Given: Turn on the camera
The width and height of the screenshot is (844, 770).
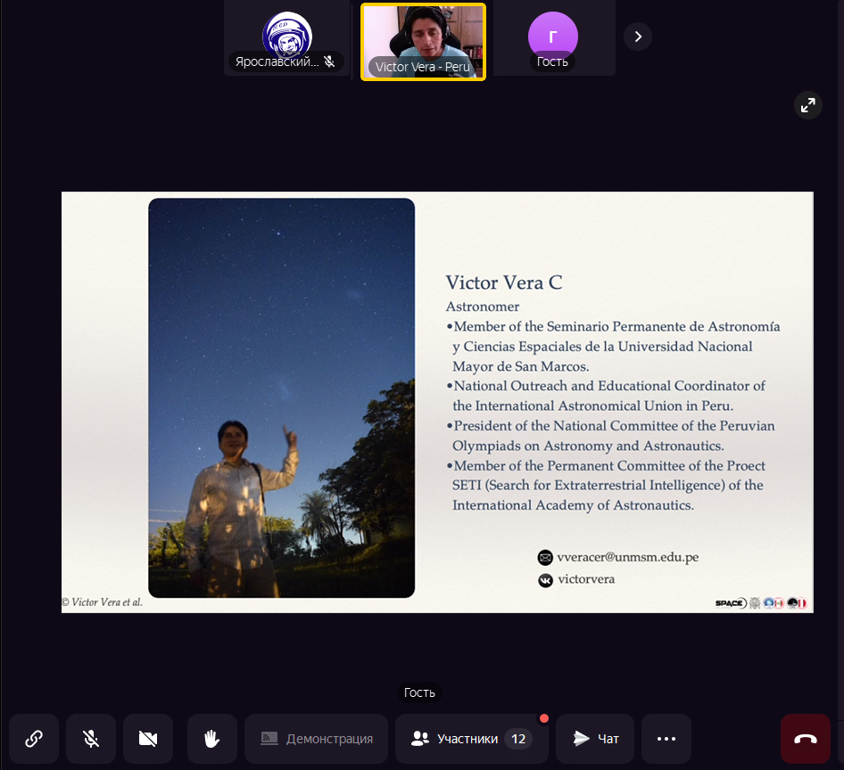Looking at the screenshot, I should (148, 739).
